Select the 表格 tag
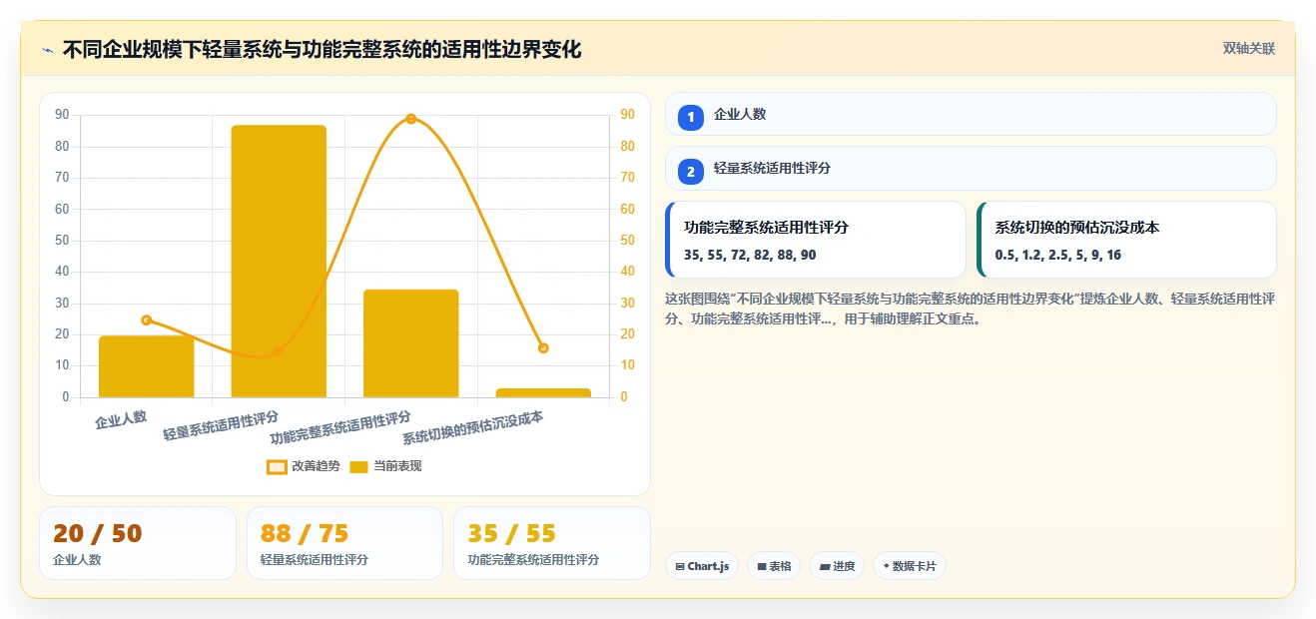 (x=774, y=566)
